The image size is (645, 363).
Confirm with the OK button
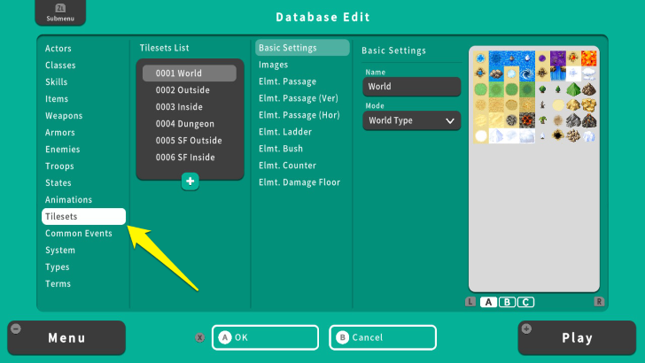[265, 337]
